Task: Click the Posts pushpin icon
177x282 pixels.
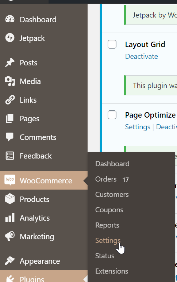Action: 10,62
